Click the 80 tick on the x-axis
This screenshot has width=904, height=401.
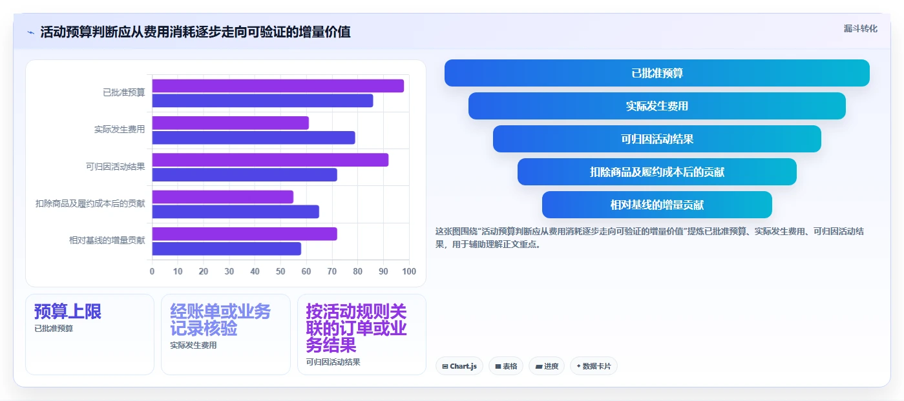358,271
